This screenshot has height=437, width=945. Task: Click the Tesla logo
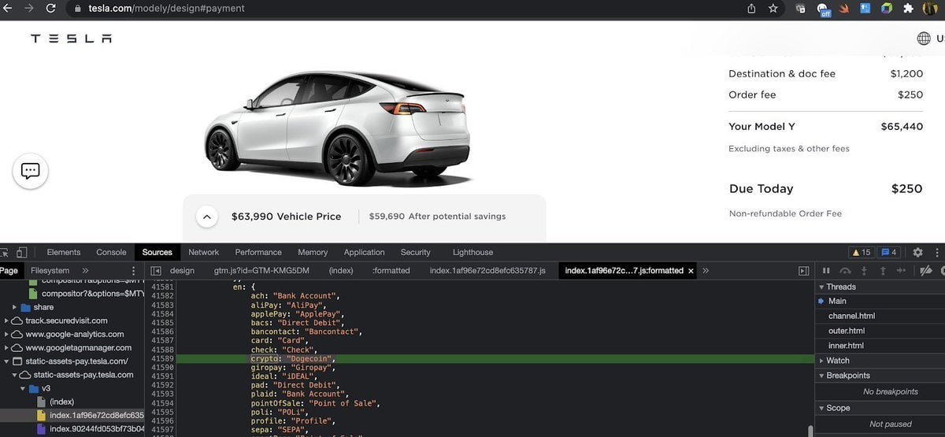pos(71,39)
